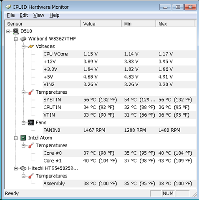Screen dimensions: 199x200
Task: Click the 4.91 V maximum value
Action: click(x=166, y=77)
